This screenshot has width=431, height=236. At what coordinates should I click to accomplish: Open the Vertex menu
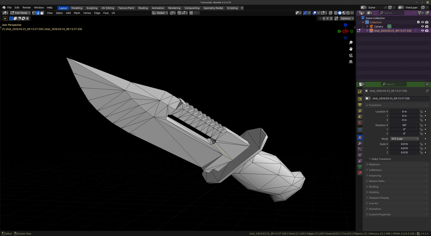click(x=87, y=13)
